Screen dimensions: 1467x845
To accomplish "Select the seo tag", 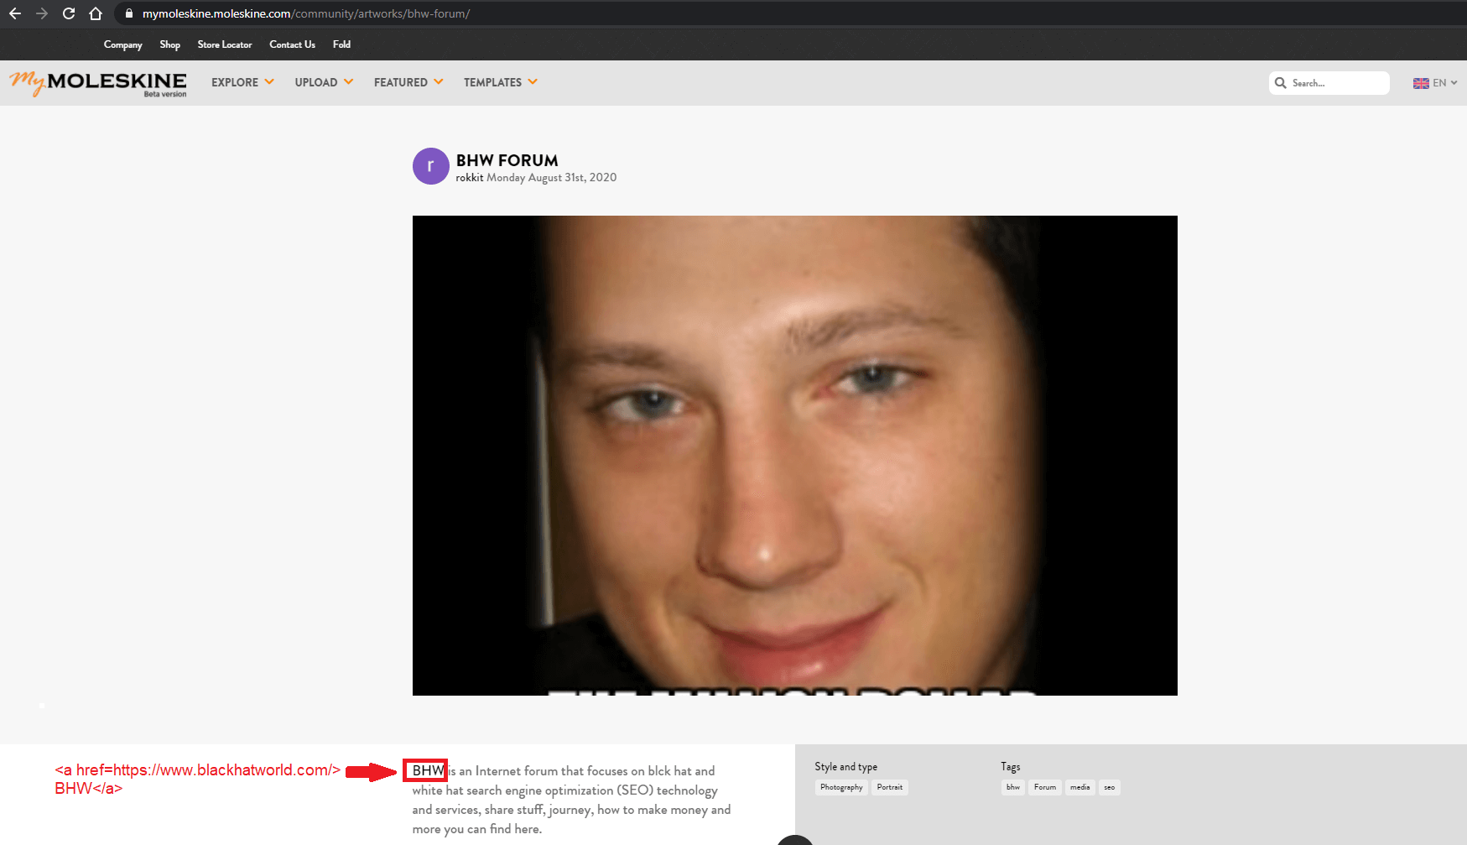I will tap(1110, 787).
